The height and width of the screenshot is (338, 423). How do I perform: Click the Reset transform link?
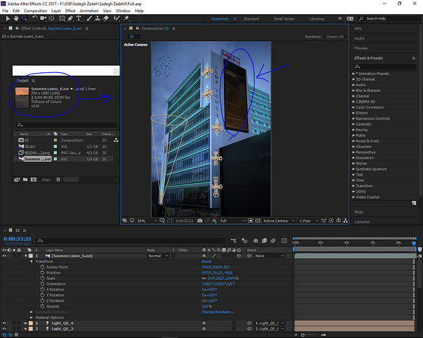(206, 262)
